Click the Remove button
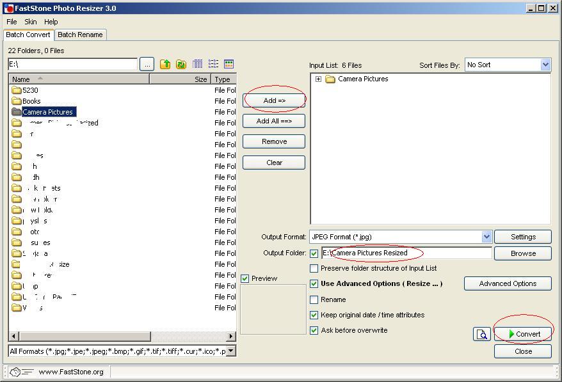The width and height of the screenshot is (562, 382). [274, 141]
